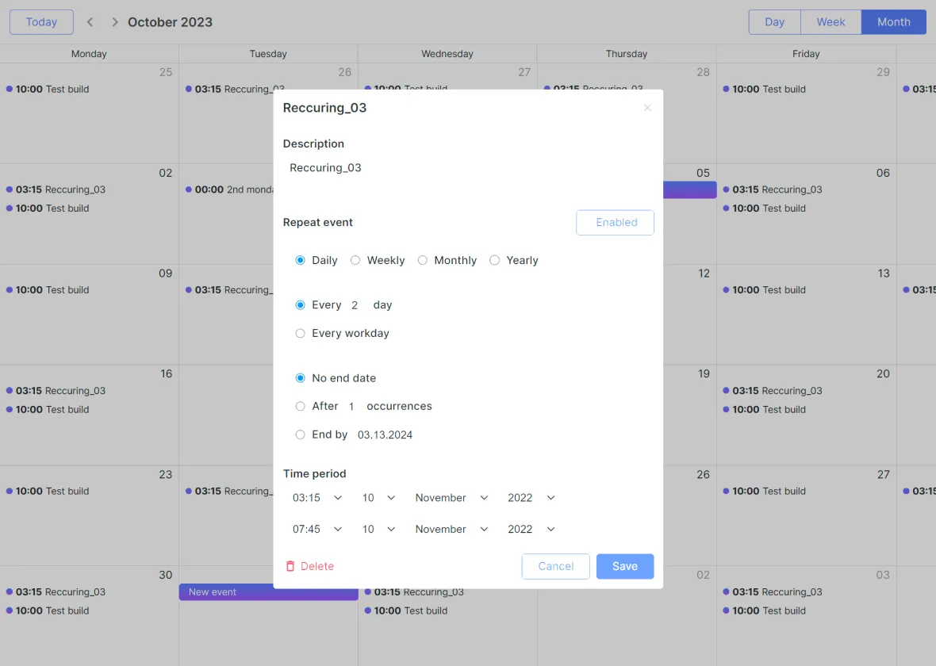The width and height of the screenshot is (936, 666).
Task: Open the New event bar on the 31st
Action: click(268, 592)
